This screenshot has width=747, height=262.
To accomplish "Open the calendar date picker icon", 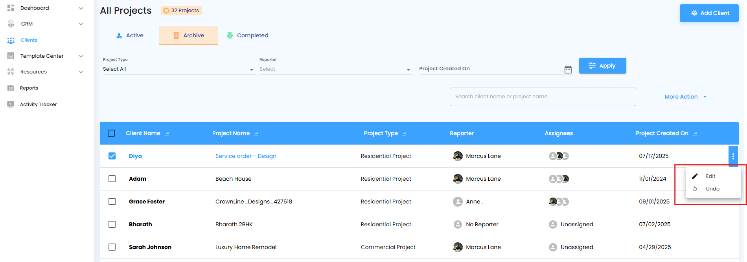I will (568, 70).
